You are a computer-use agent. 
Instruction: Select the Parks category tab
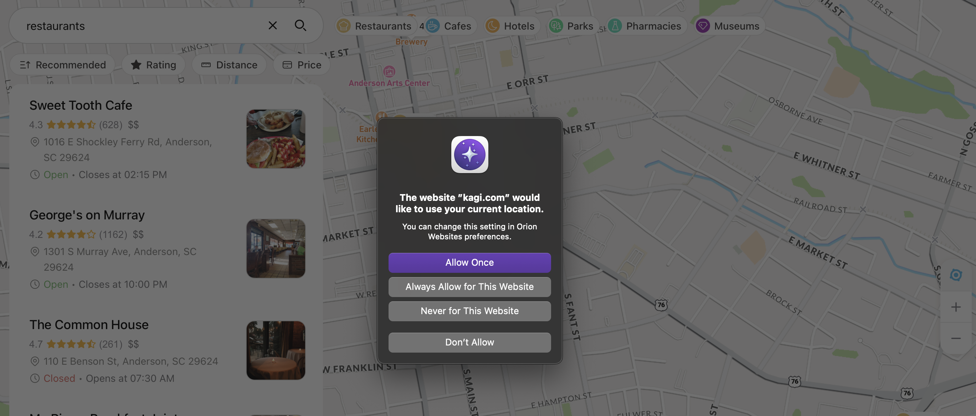(x=572, y=26)
